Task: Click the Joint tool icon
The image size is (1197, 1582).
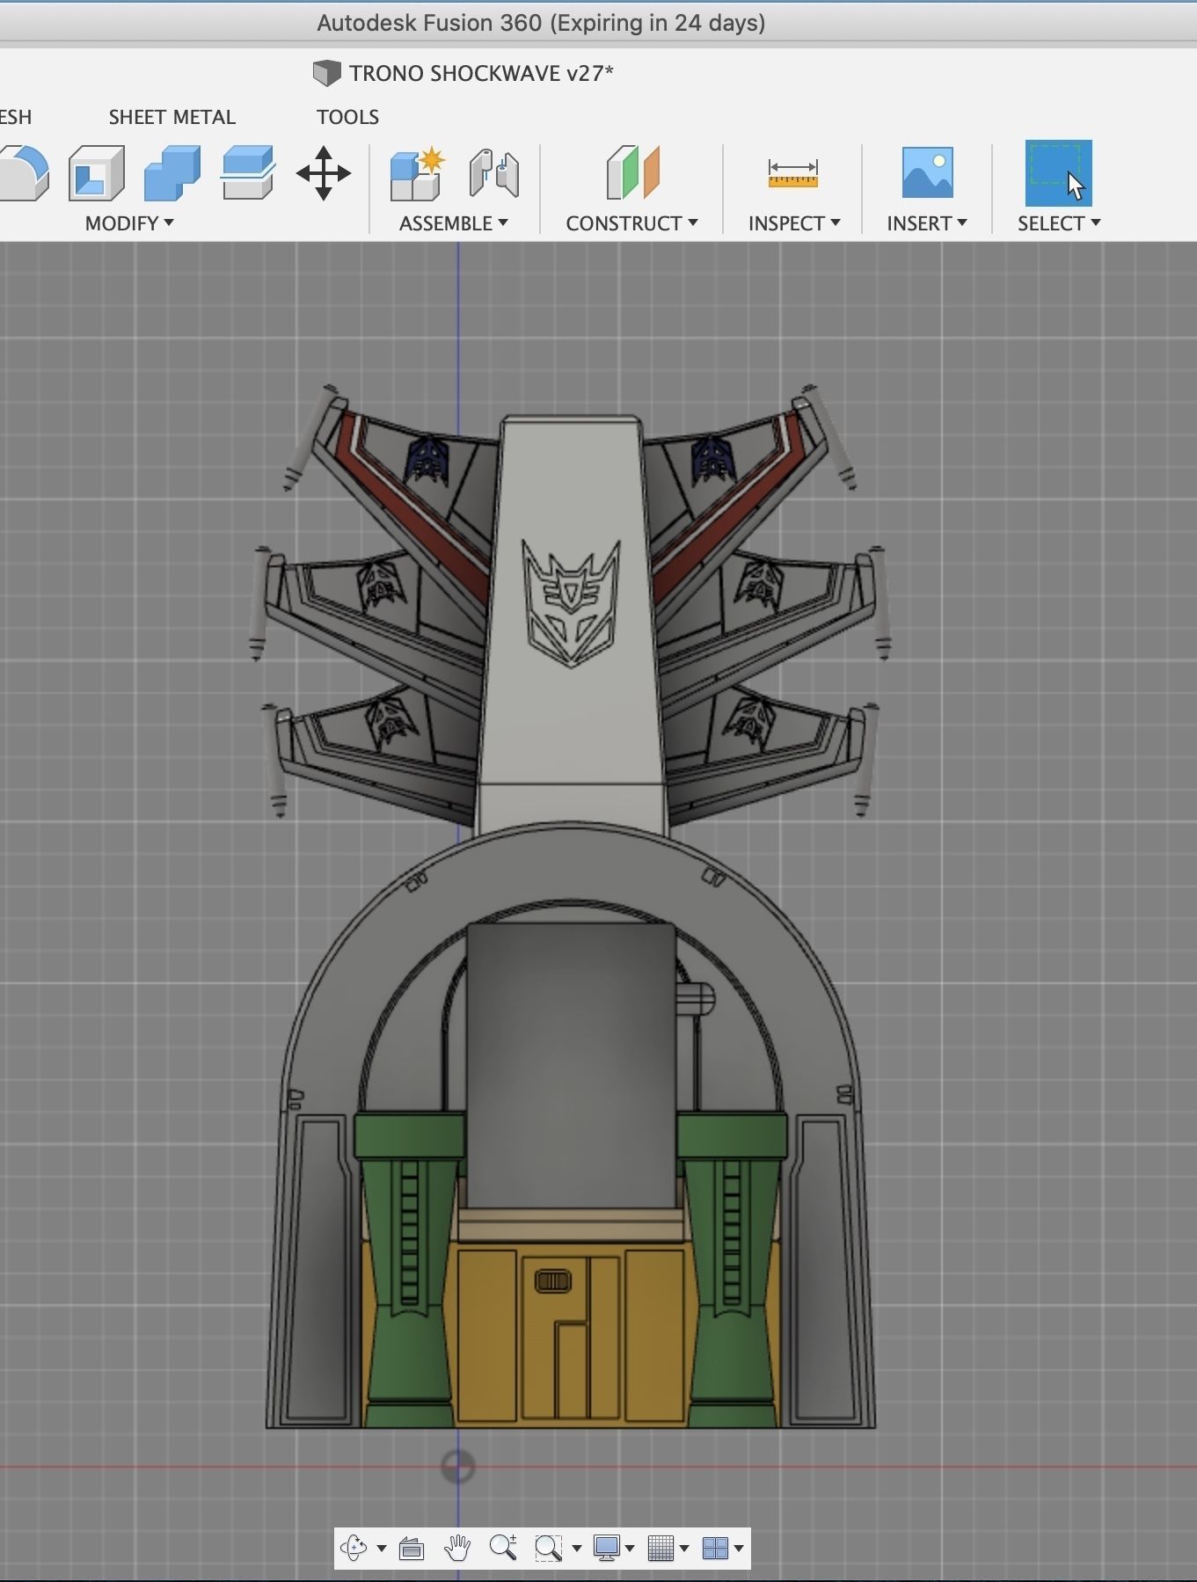Action: pos(493,173)
